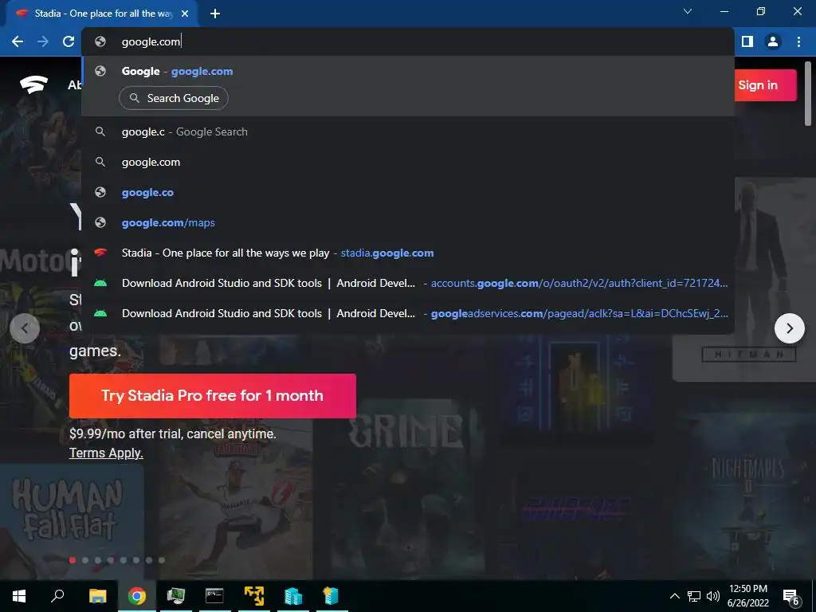Select the Stadia tab

point(103,14)
